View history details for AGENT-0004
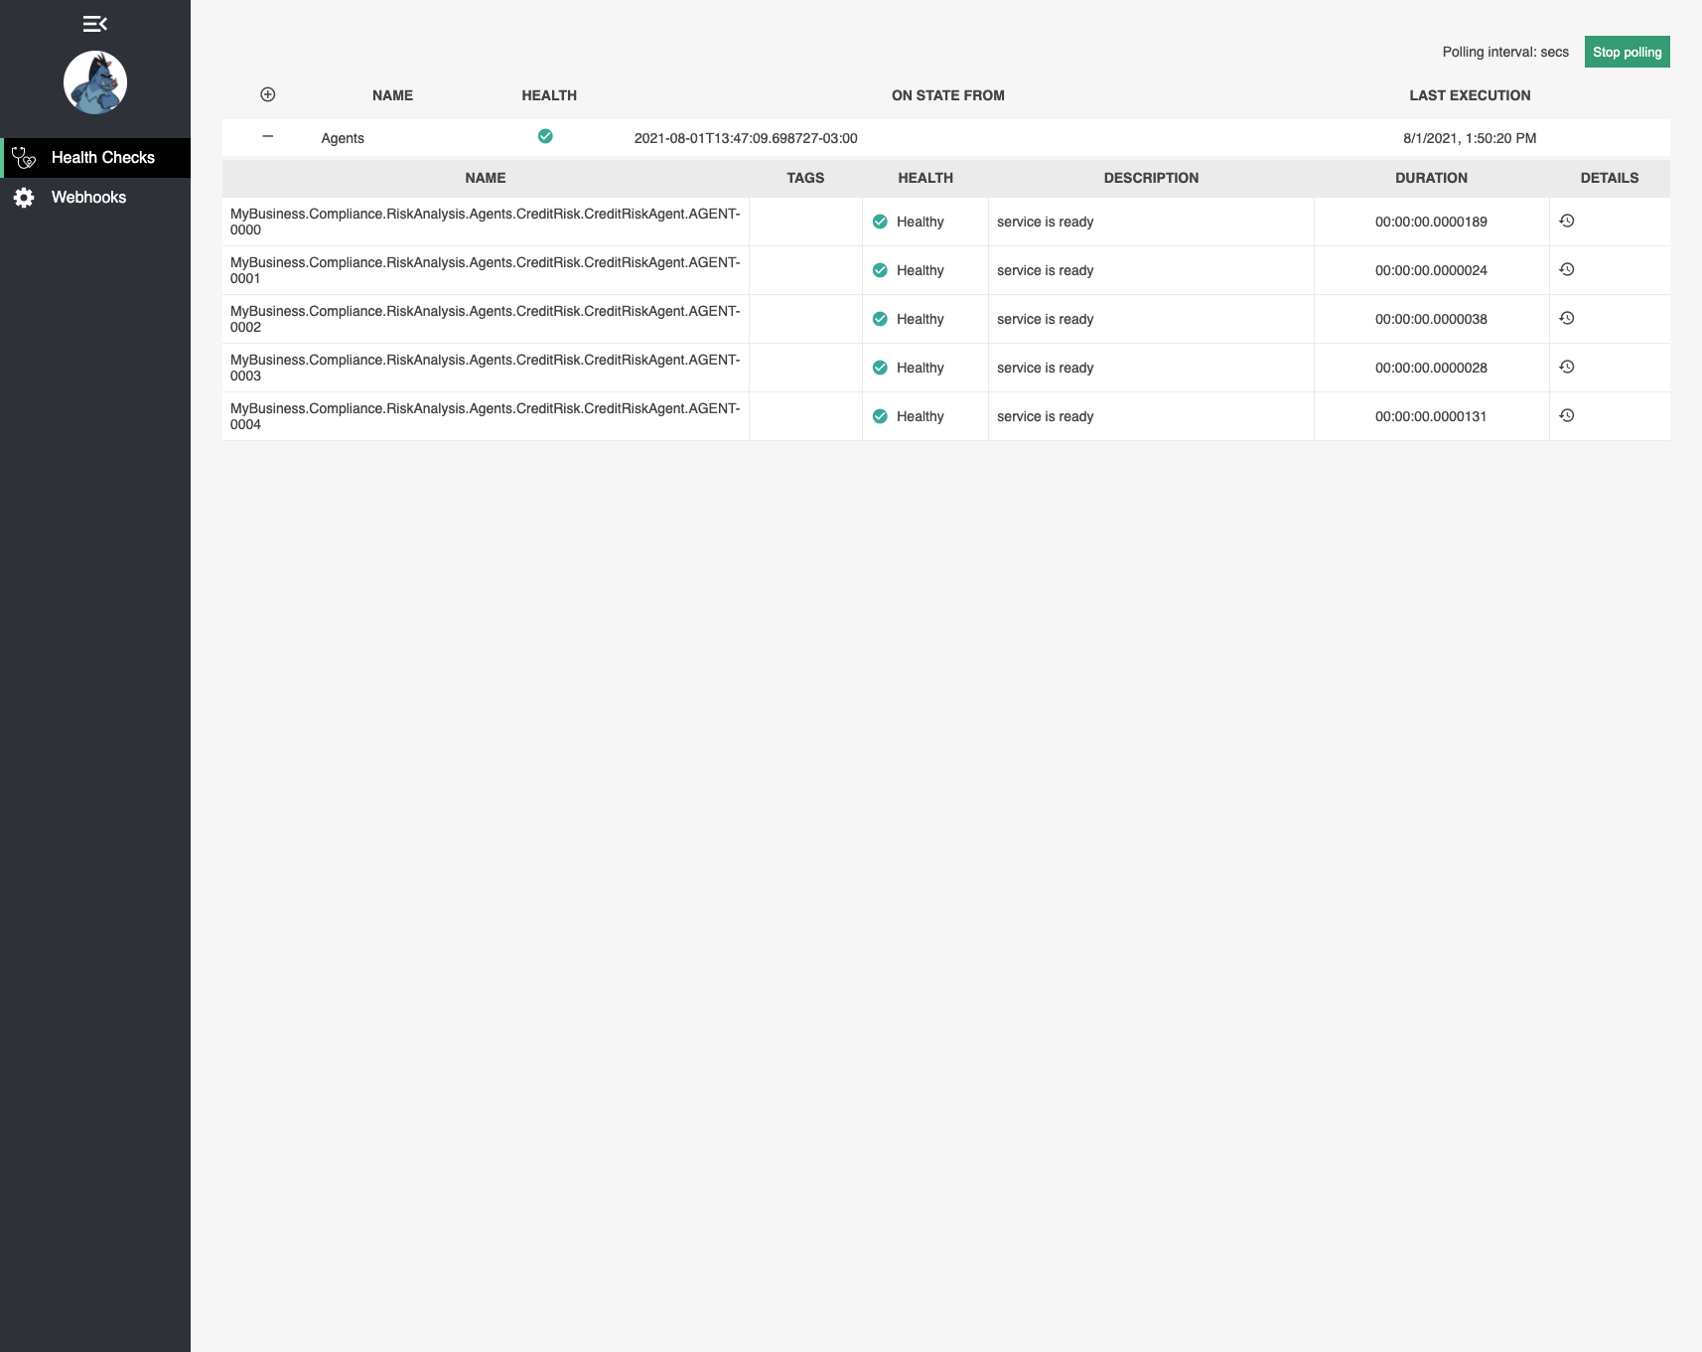Image resolution: width=1702 pixels, height=1352 pixels. [x=1567, y=415]
